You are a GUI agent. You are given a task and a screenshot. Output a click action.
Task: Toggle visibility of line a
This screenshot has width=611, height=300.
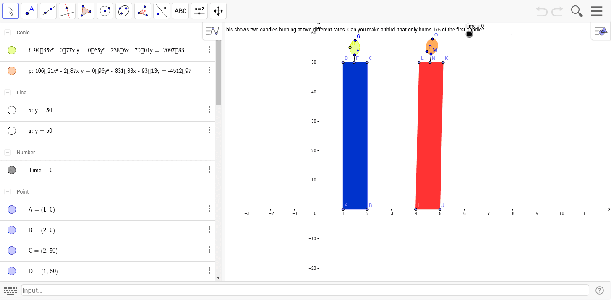(12, 110)
